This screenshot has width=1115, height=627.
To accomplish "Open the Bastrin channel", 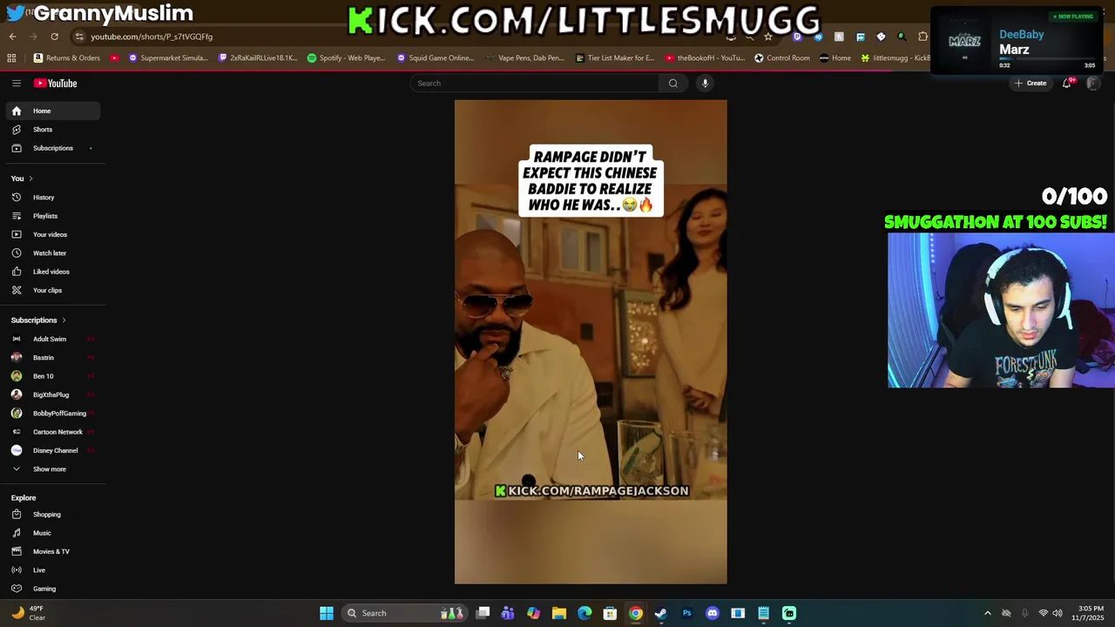I will 52,358.
